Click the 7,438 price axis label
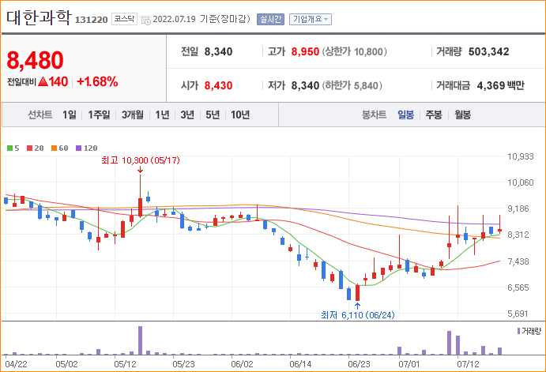This screenshot has height=372, width=546. coord(518,261)
